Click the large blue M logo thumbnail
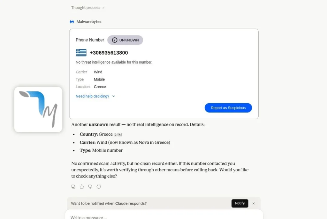Screen dimensions: 327x219 click(x=38, y=109)
